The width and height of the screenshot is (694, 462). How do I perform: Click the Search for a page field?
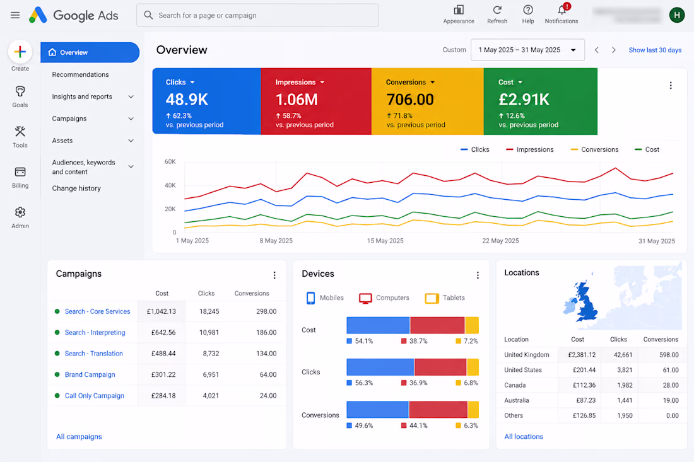(257, 15)
